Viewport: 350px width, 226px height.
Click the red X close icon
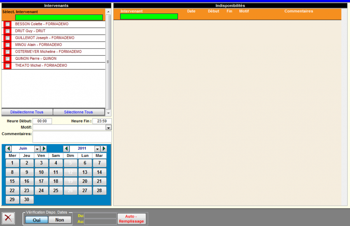(x=8, y=218)
